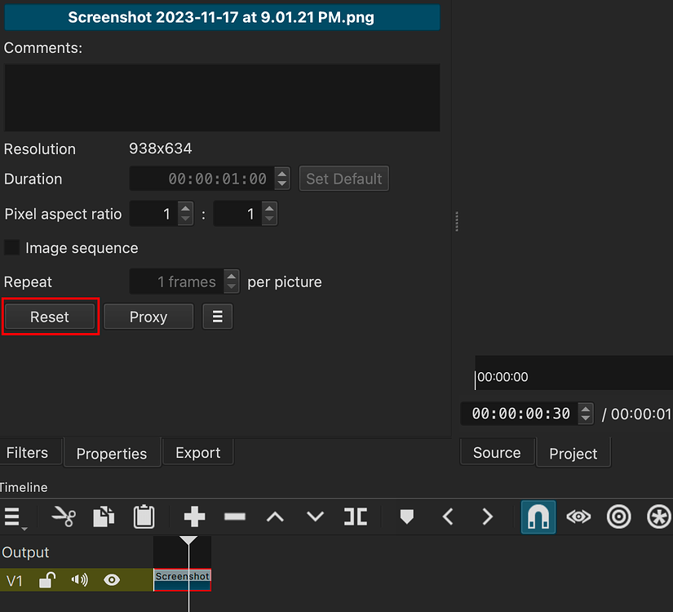Increase the Duration with up arrow
This screenshot has height=612, width=673.
click(x=282, y=174)
